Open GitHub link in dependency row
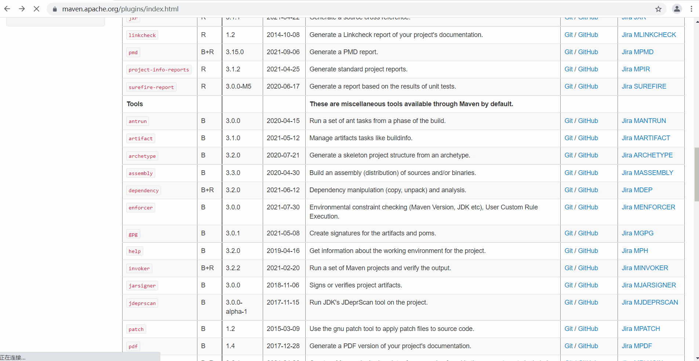This screenshot has width=699, height=361. pyautogui.click(x=588, y=190)
